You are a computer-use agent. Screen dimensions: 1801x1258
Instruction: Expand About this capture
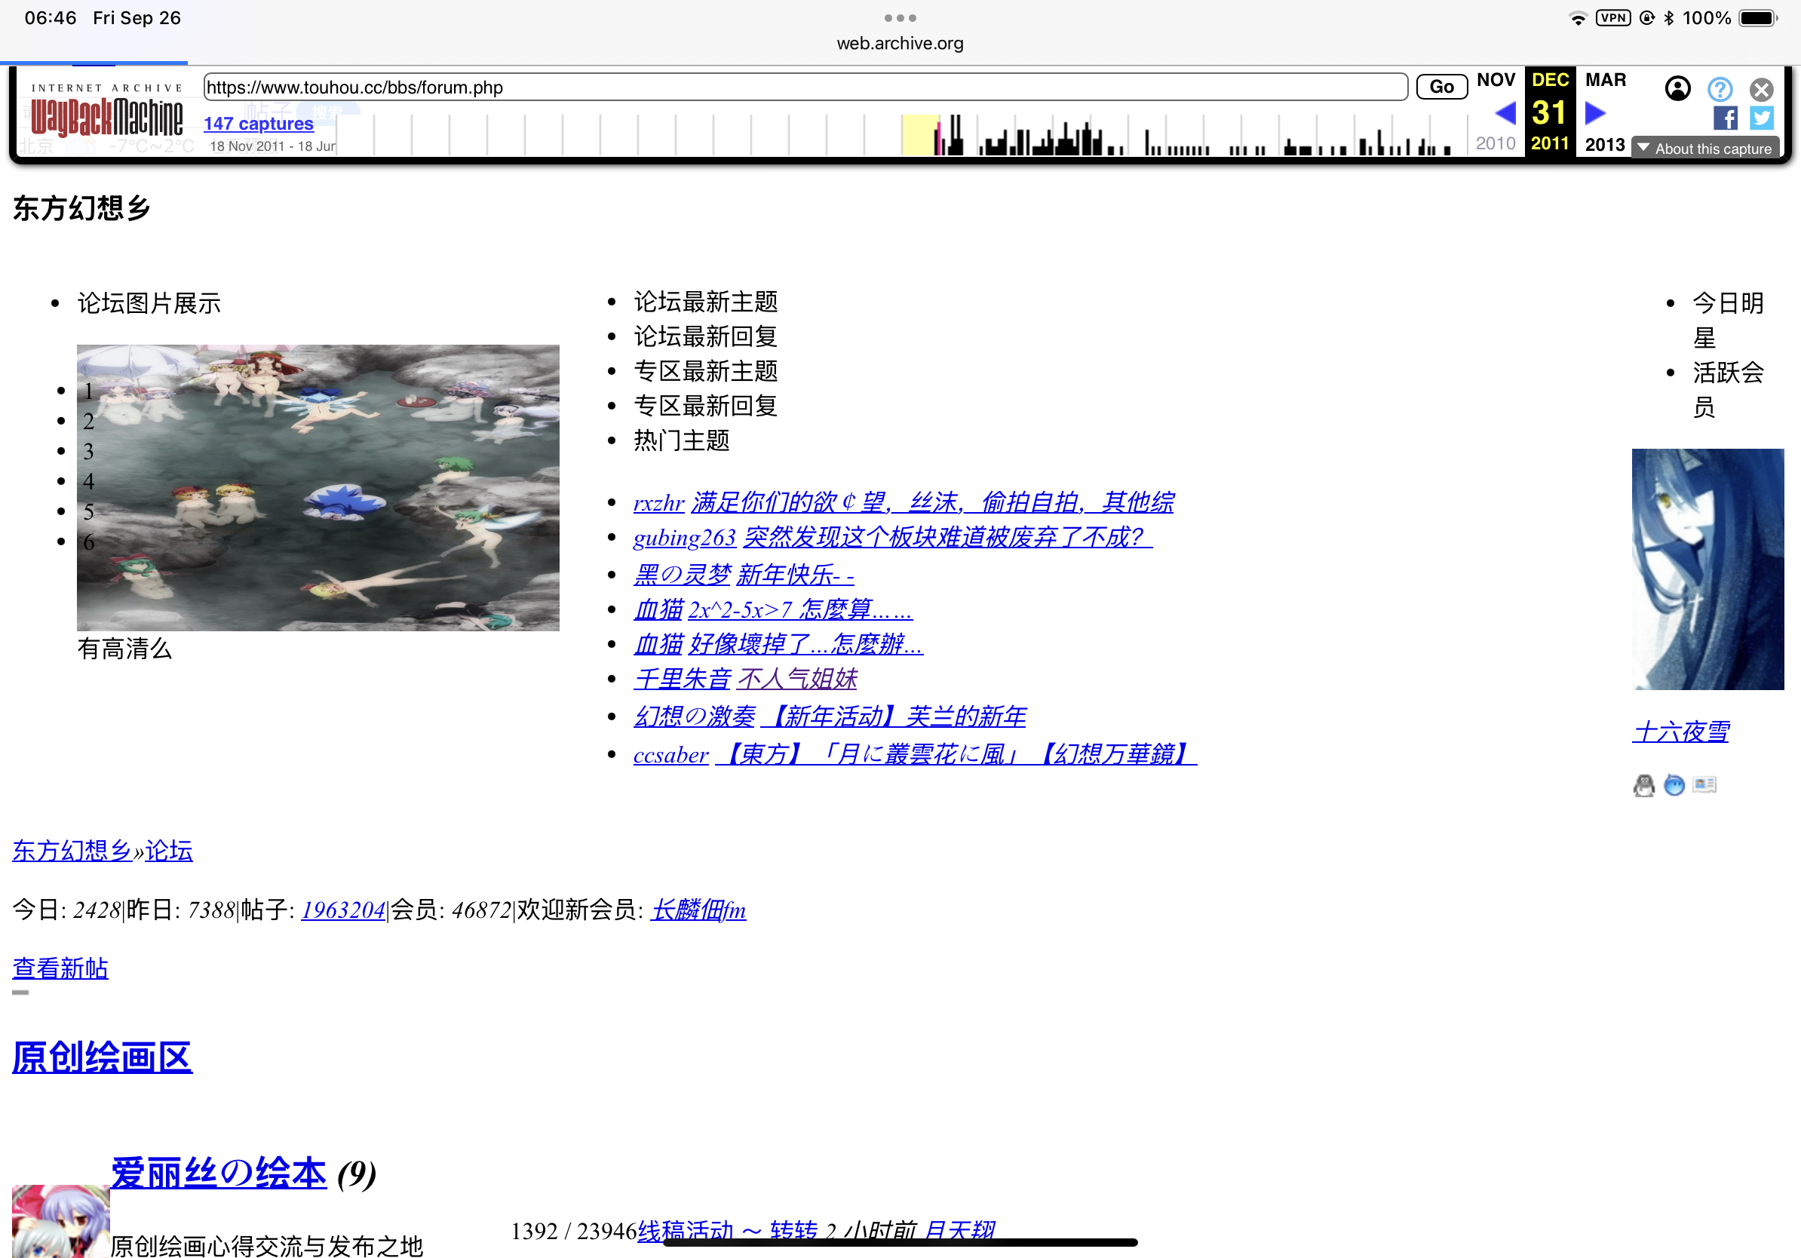click(1705, 149)
